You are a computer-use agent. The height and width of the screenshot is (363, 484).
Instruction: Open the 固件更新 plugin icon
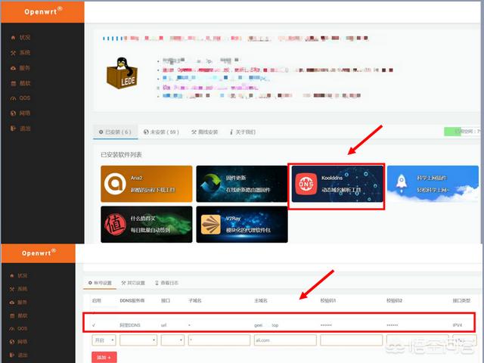tap(210, 184)
